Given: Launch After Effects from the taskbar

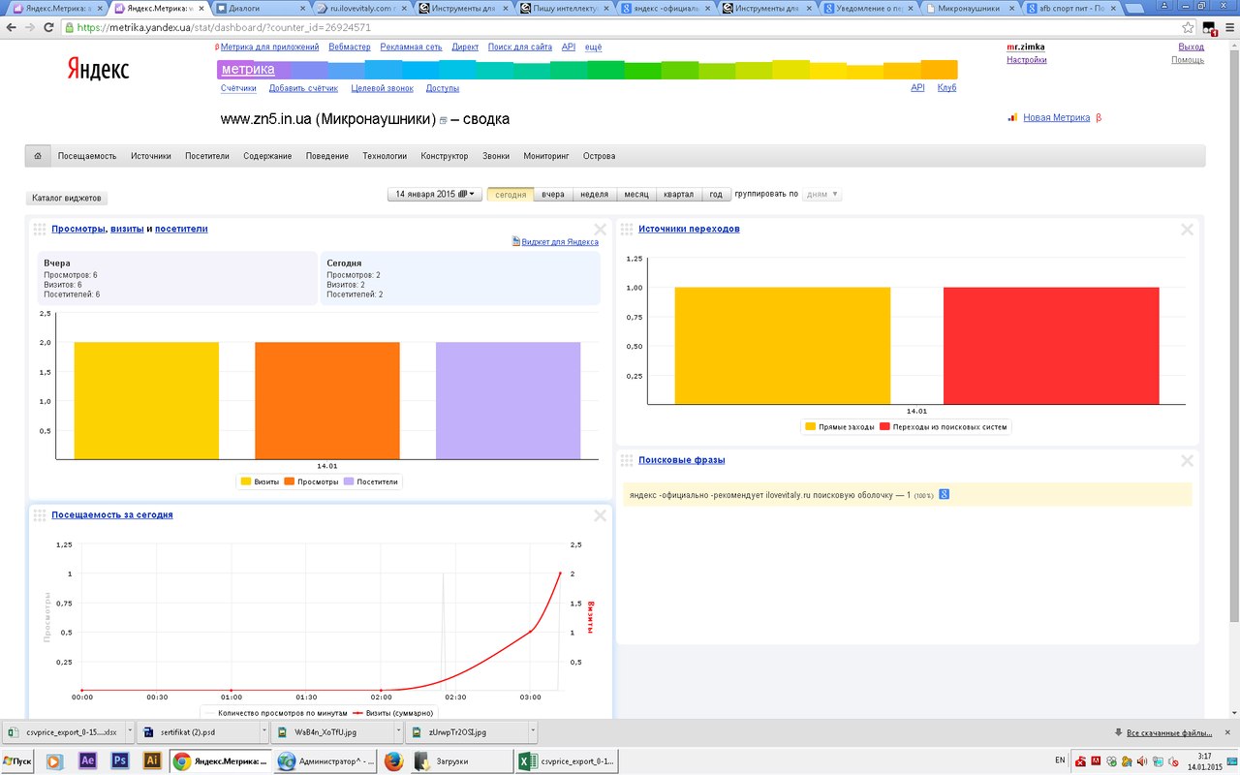Looking at the screenshot, I should tap(87, 761).
